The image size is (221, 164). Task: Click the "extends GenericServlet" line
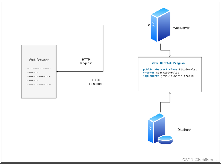161,73
